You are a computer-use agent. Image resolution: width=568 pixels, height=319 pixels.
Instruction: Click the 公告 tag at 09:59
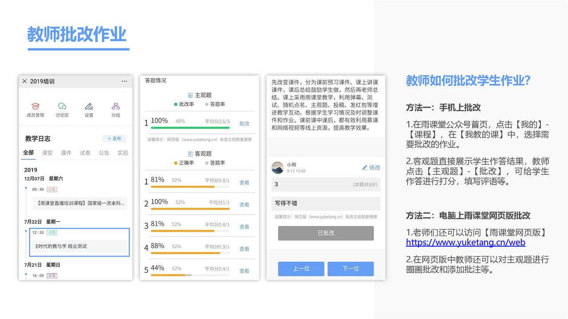tap(51, 189)
